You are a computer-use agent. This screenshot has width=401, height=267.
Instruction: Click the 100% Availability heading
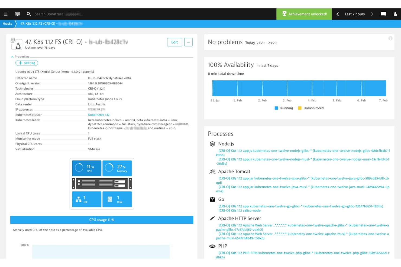click(231, 65)
